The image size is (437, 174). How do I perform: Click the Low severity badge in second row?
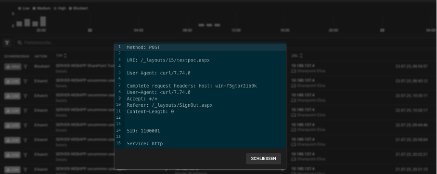13,81
